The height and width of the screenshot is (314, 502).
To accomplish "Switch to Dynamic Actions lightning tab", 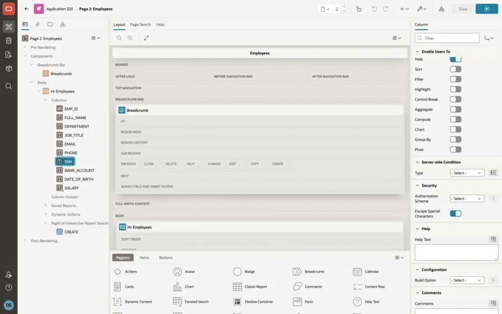I will (x=37, y=25).
